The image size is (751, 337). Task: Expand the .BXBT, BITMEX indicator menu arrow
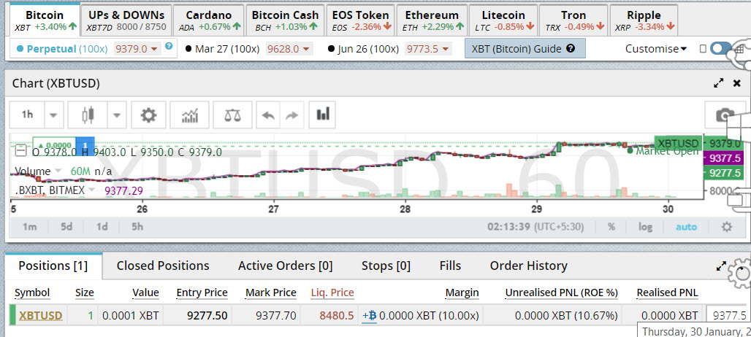[x=90, y=190]
